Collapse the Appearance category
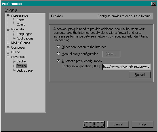This screenshot has height=132, width=158. click(8, 16)
